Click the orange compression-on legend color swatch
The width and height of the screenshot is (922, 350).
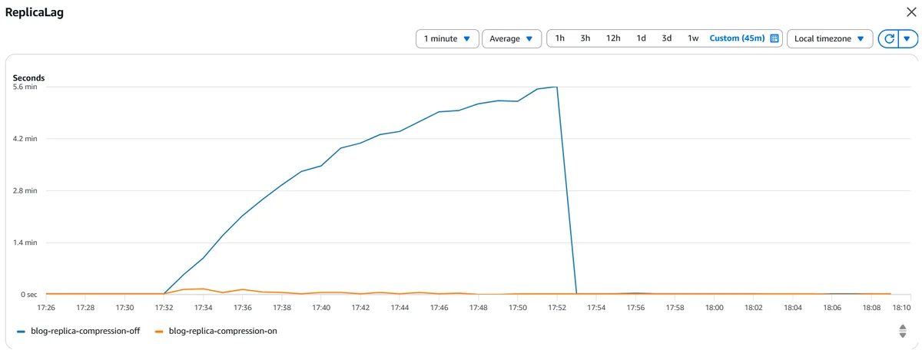pyautogui.click(x=159, y=332)
